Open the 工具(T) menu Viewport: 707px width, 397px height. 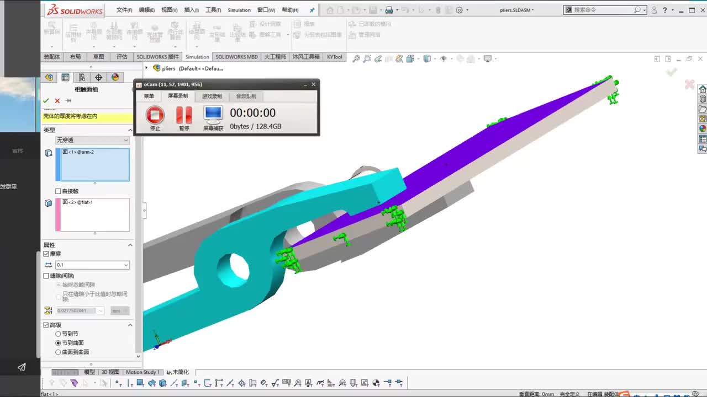click(x=213, y=10)
